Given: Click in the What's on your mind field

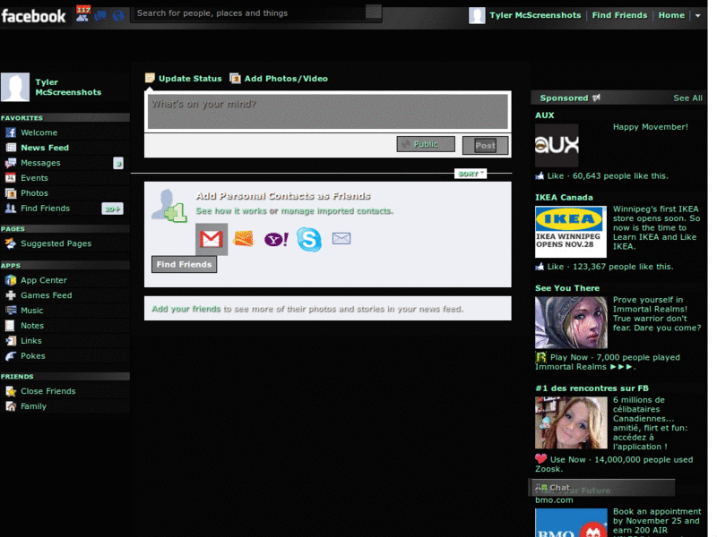Looking at the screenshot, I should tap(327, 107).
